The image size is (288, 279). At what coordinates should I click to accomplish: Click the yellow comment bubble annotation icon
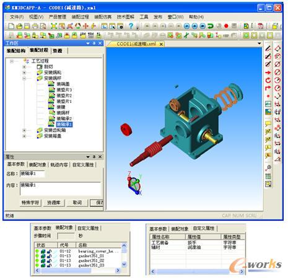pyautogui.click(x=268, y=124)
